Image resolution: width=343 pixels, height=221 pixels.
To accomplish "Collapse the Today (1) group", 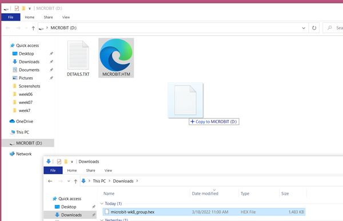I will coord(102,203).
